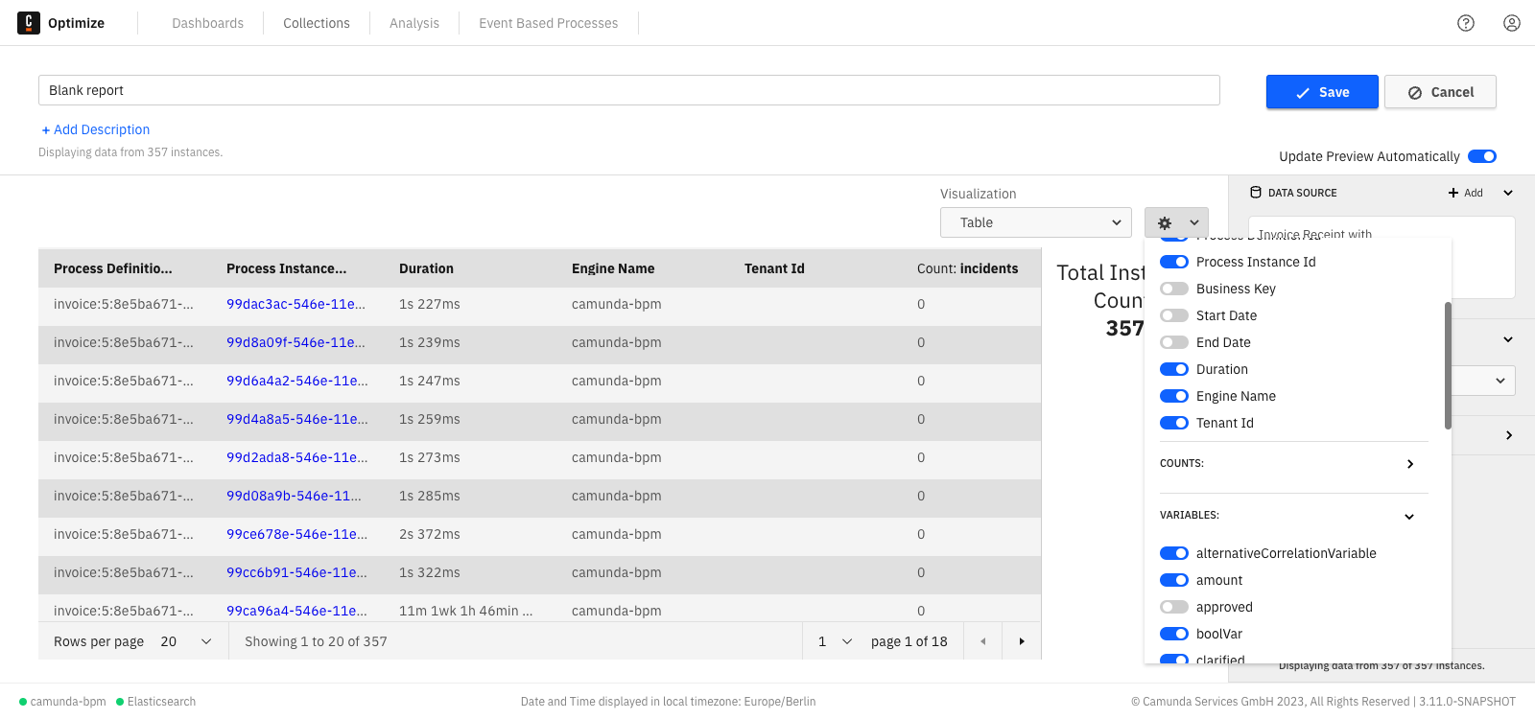The image size is (1535, 719).
Task: Disable the Duration column toggle
Action: (1174, 369)
